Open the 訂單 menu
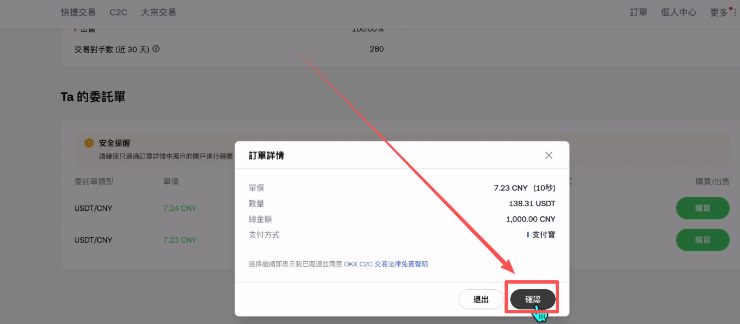 coord(638,12)
